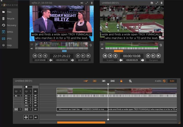Click orange scroll bar below timeline
183x127 pixels.
tap(81, 122)
